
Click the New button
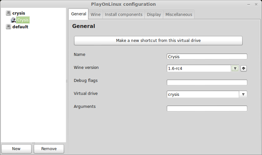[16, 149]
